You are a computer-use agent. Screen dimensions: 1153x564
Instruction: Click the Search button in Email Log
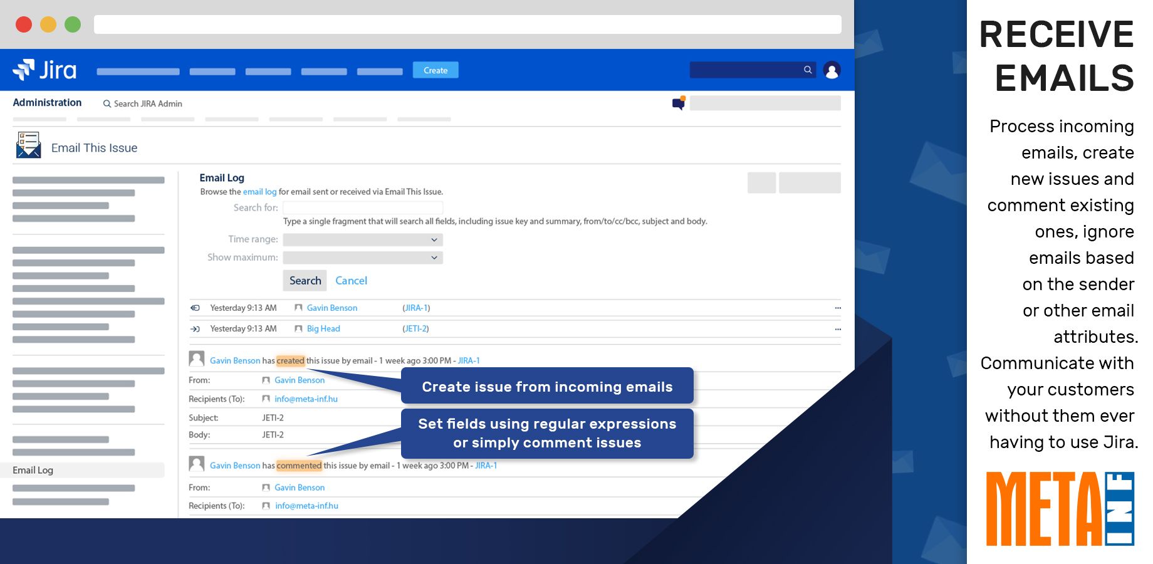point(305,281)
